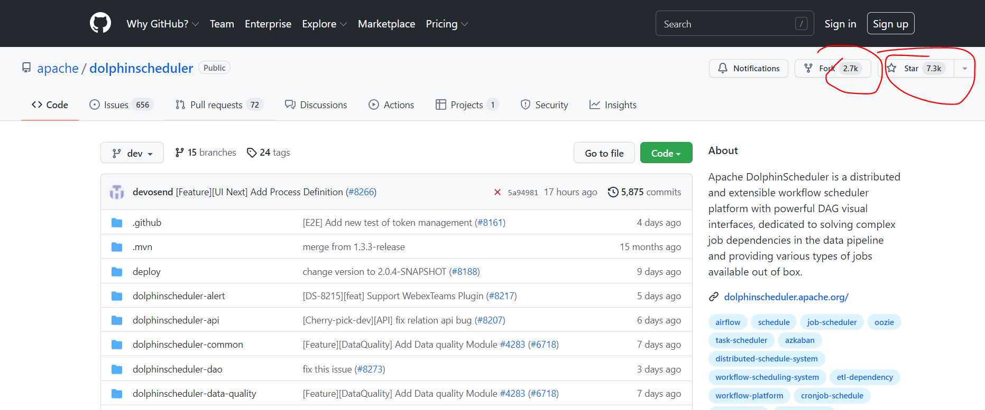Viewport: 985px width, 410px height.
Task: Open pull request #8266 link
Action: 361,192
